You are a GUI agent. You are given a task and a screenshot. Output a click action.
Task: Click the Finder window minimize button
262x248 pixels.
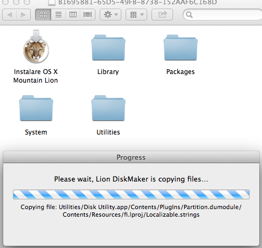tap(16, 2)
